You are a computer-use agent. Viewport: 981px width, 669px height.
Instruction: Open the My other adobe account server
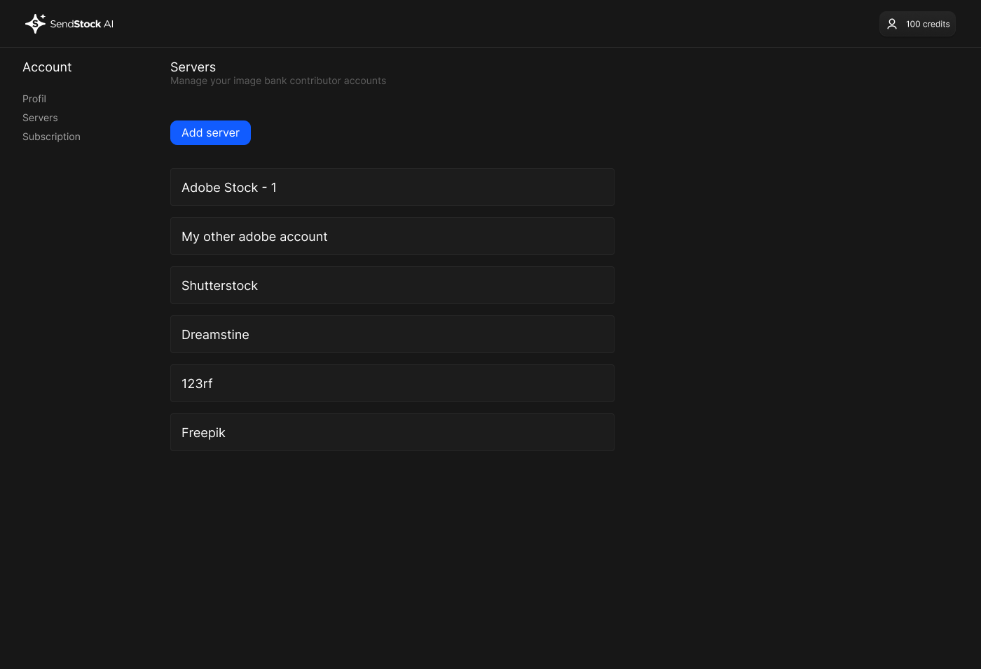392,236
